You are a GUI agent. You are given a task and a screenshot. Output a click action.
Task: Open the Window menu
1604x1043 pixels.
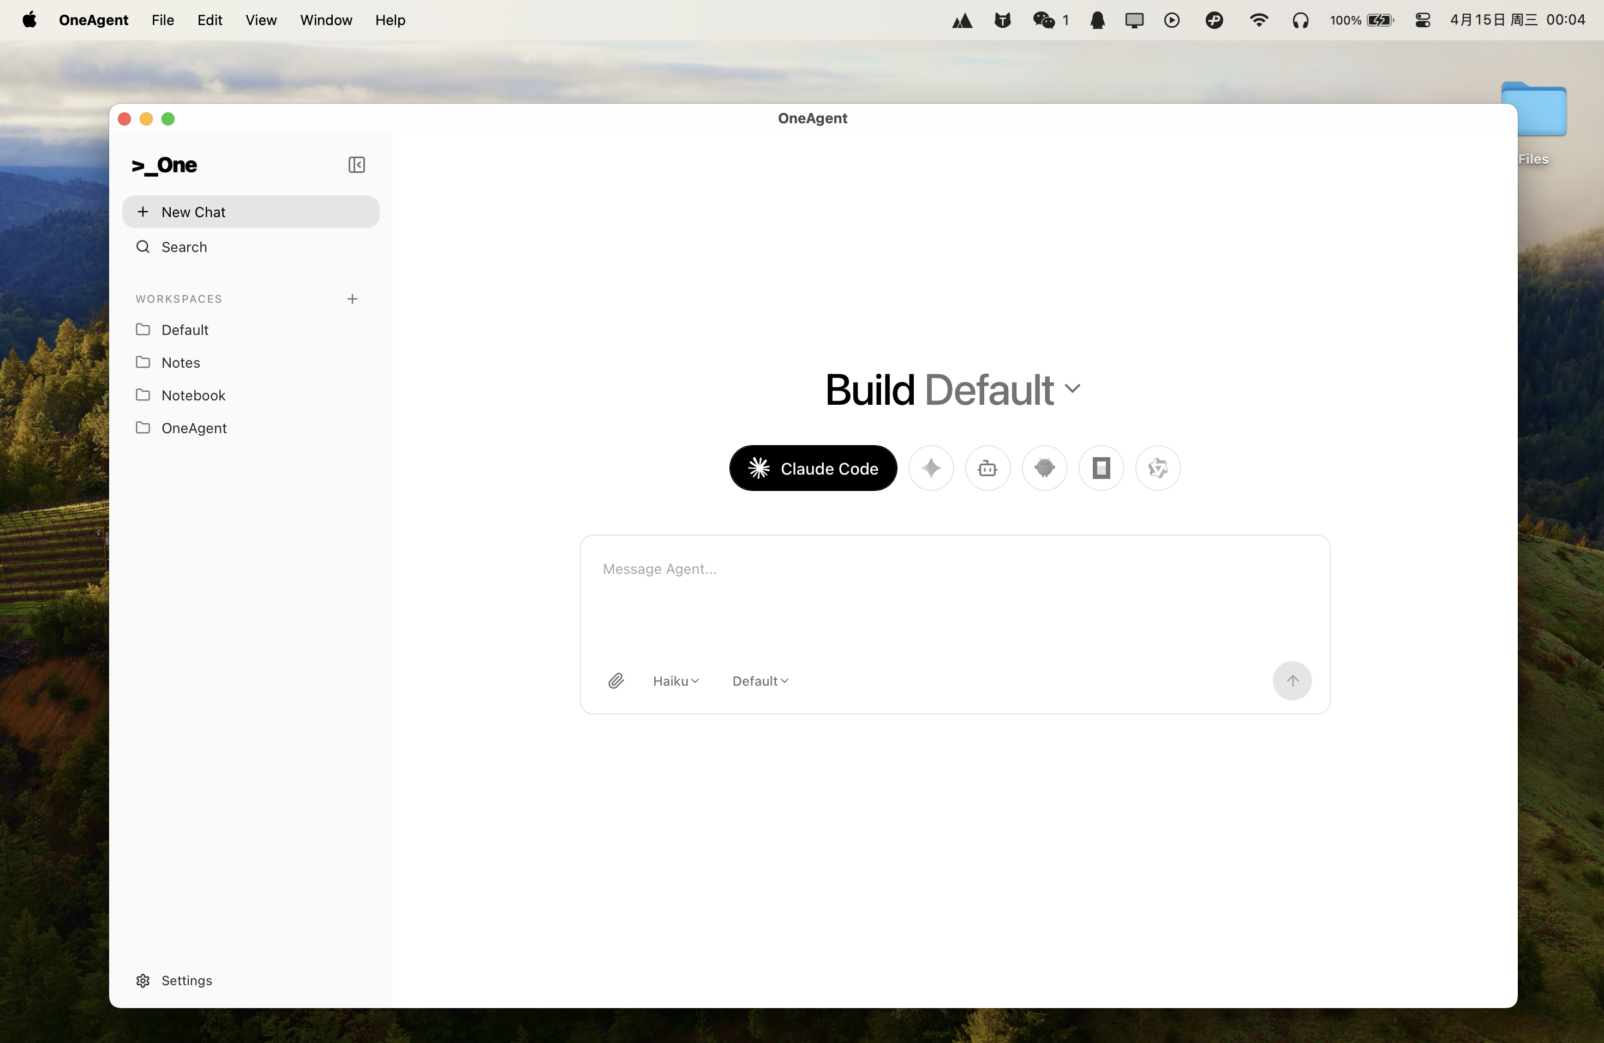click(326, 20)
